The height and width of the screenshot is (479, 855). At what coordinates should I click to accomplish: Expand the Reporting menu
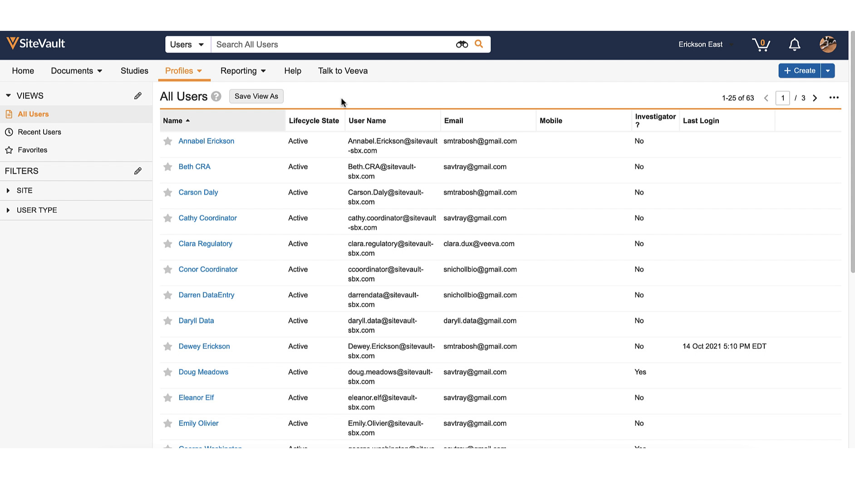click(x=243, y=71)
